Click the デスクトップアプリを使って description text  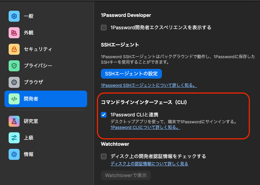coord(174,122)
